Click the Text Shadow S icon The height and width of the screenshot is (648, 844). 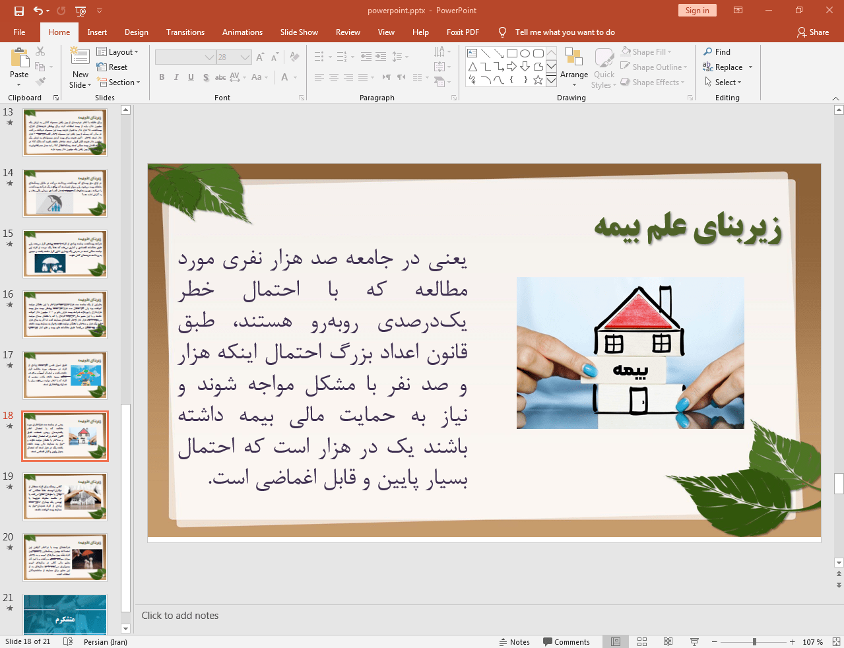point(206,77)
